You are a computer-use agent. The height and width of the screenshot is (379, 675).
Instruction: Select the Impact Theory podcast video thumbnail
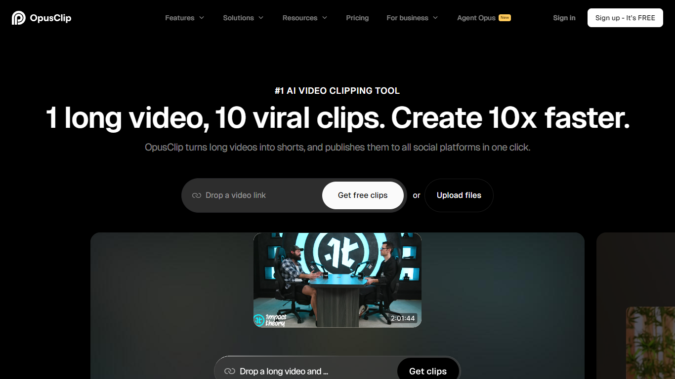337,280
